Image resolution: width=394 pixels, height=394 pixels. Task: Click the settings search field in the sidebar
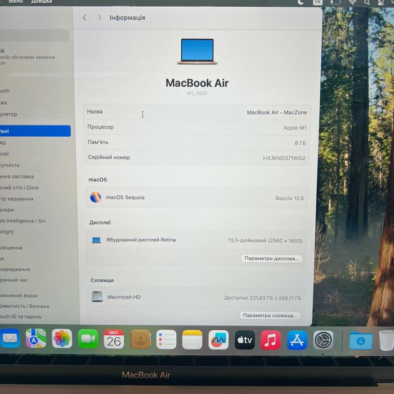click(34, 35)
